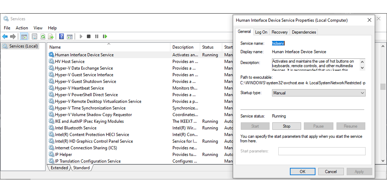Open the File menu
The height and width of the screenshot is (193, 387).
(7, 28)
